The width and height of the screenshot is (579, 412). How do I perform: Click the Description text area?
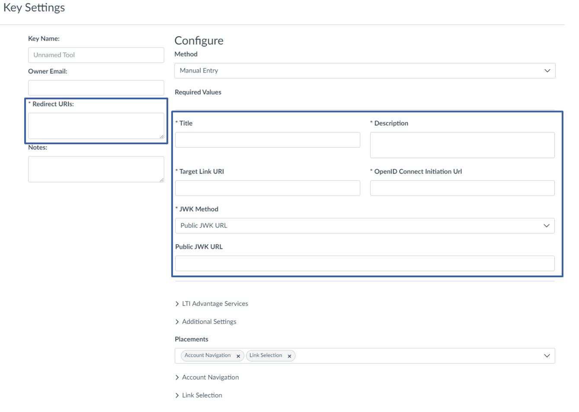tap(462, 145)
